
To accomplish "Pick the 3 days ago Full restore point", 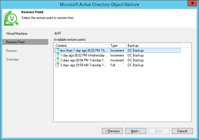I will (84, 65).
